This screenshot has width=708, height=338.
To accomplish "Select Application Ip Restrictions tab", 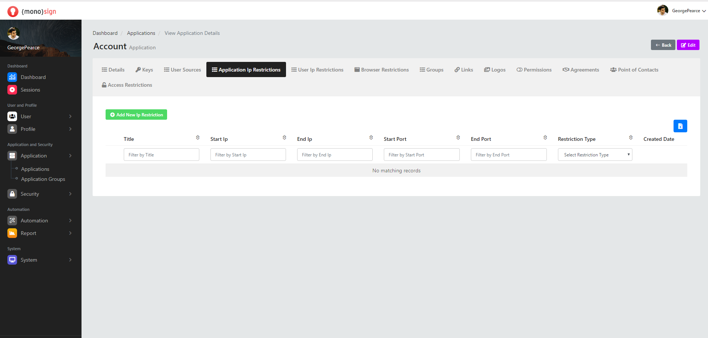I will coord(246,70).
